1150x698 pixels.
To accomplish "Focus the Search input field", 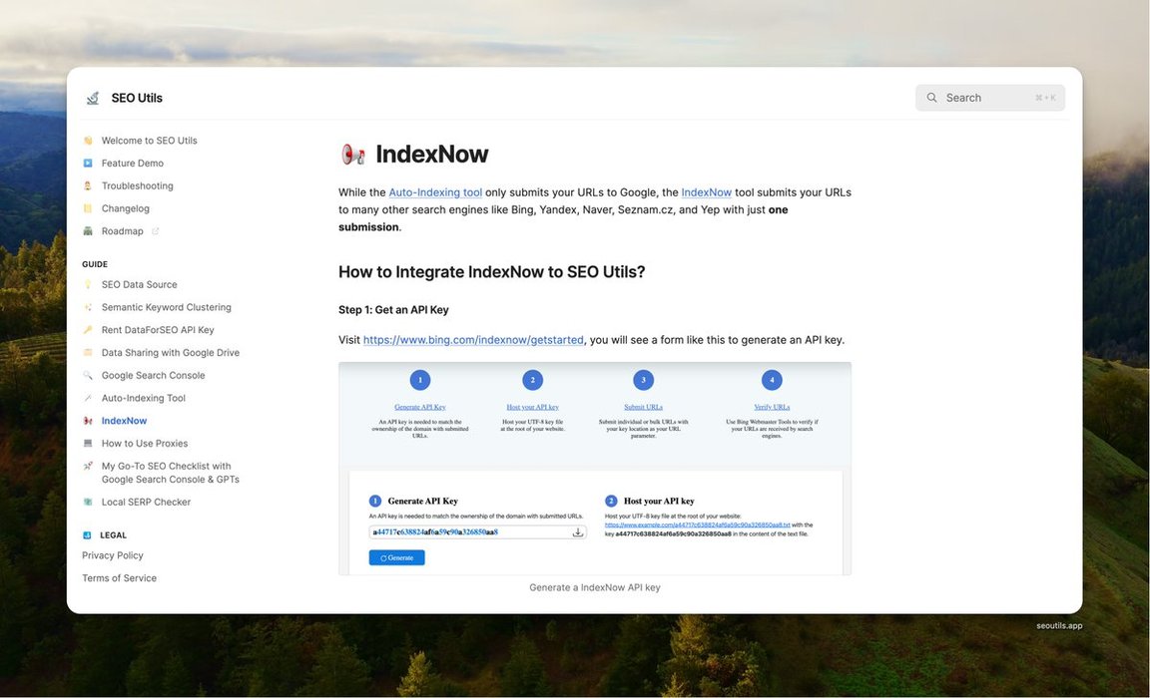I will click(x=988, y=98).
